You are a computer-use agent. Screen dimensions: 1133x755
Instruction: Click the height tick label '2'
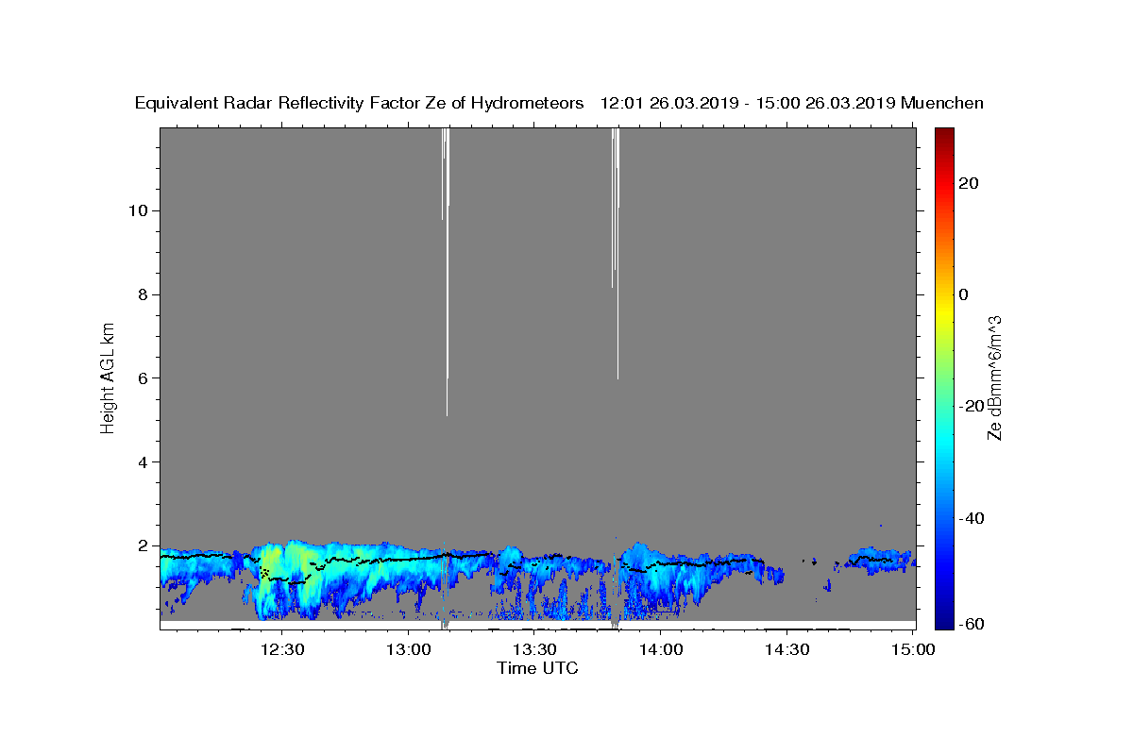click(x=144, y=546)
